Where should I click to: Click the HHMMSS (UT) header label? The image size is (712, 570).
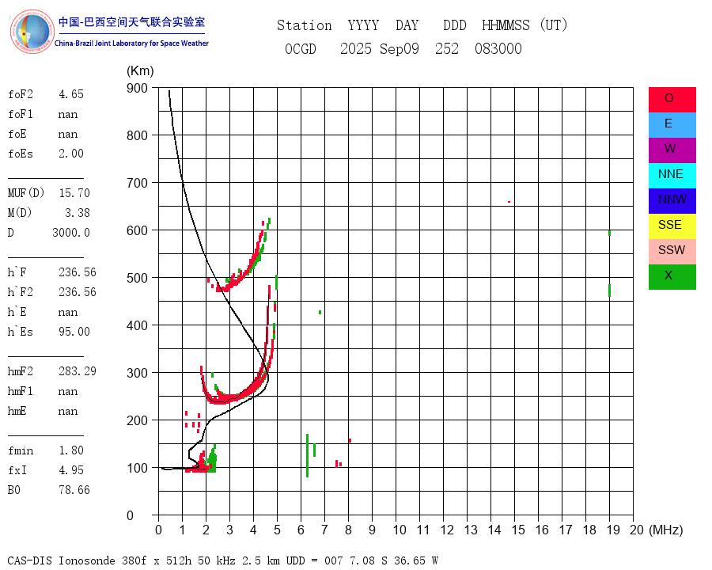pyautogui.click(x=525, y=25)
